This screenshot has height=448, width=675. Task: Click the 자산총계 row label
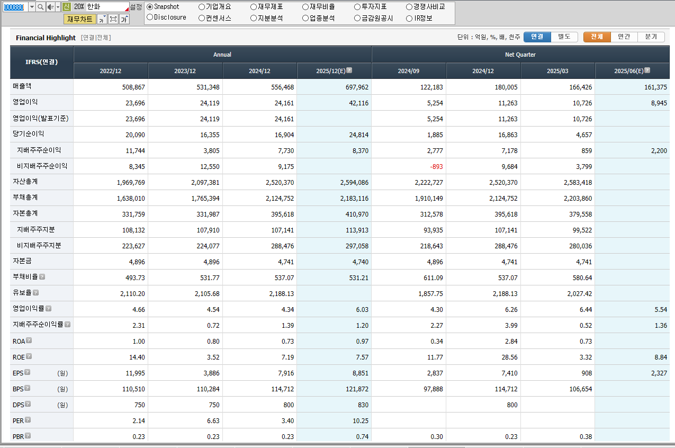25,181
